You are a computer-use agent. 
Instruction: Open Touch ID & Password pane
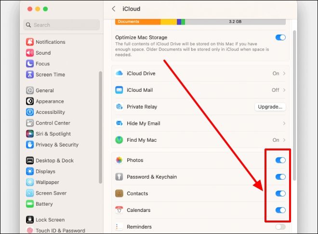tap(60, 231)
